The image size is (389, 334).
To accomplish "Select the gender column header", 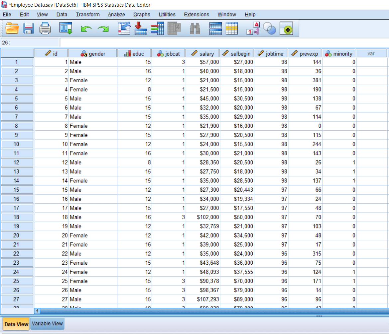I will point(92,53).
